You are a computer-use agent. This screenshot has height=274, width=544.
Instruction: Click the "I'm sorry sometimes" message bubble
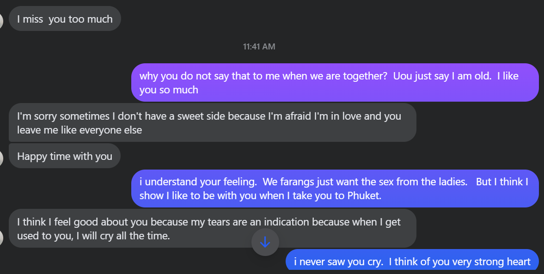click(x=212, y=122)
